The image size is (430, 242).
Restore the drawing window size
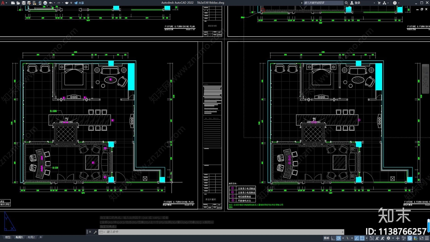pos(422,9)
